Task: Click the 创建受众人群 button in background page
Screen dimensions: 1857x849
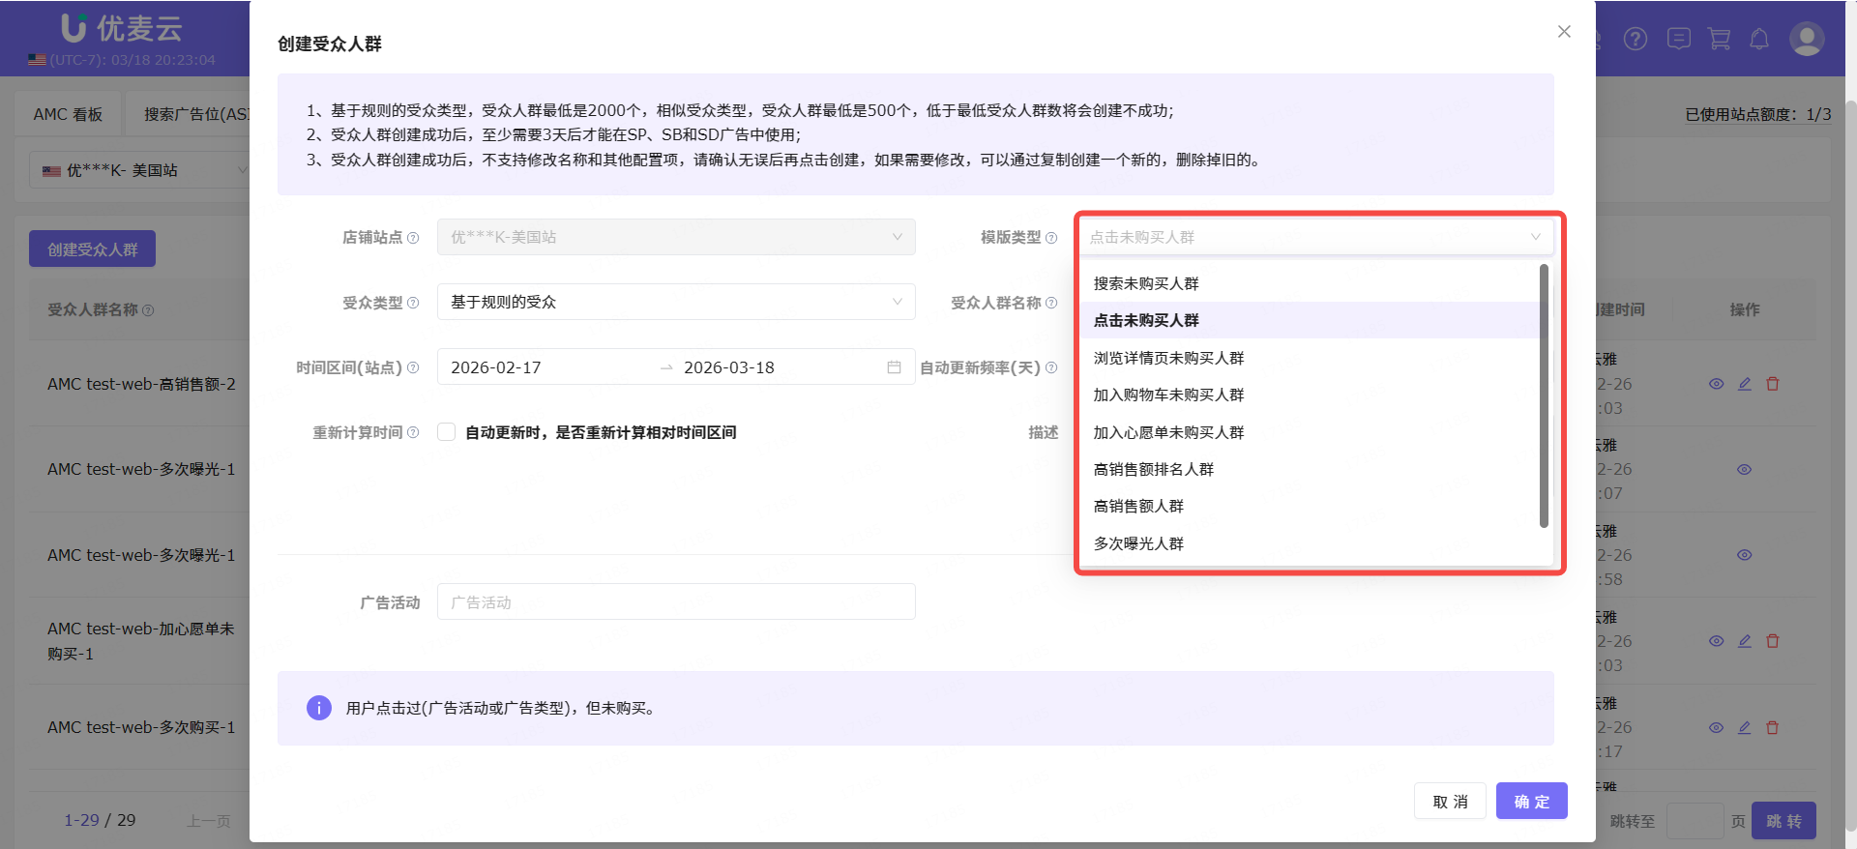Action: (93, 249)
